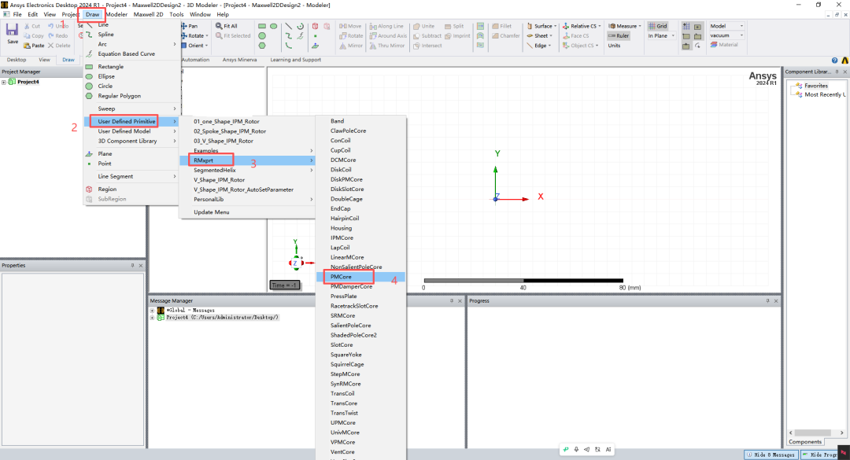
Task: Click the Region icon in Draw menu
Action: (x=89, y=189)
